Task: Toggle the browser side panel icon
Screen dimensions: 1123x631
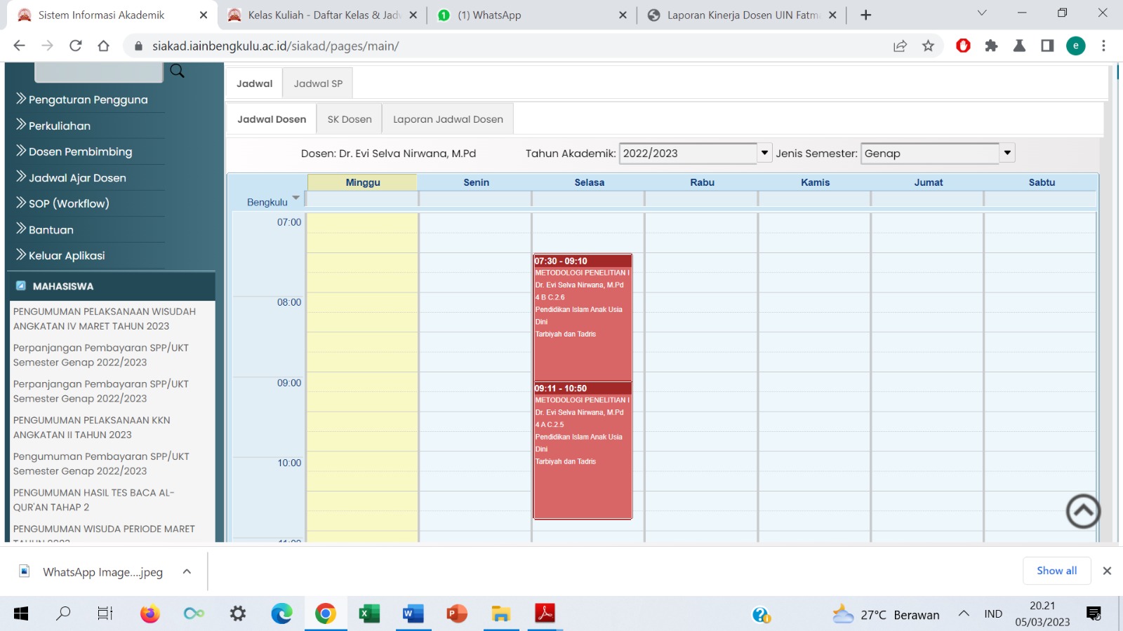Action: [1047, 46]
